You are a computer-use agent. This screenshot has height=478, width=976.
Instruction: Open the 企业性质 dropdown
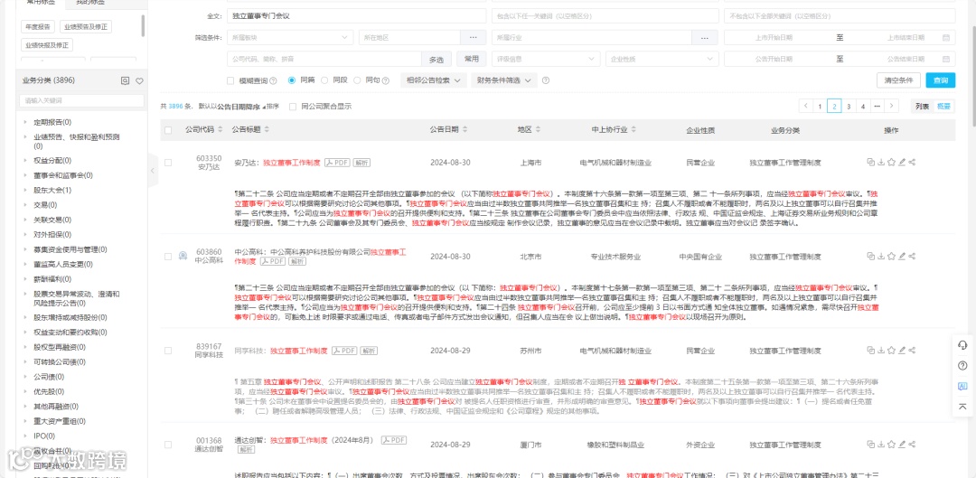coord(662,59)
